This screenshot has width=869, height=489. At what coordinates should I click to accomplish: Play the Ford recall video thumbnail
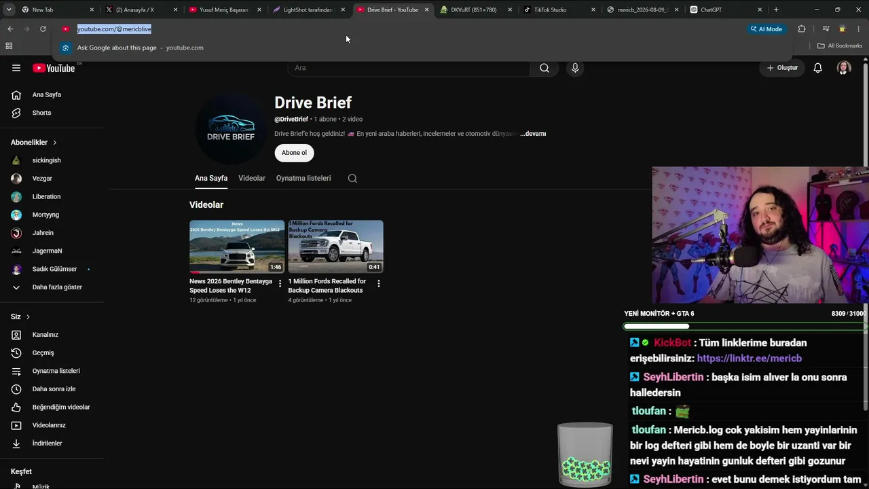(335, 247)
